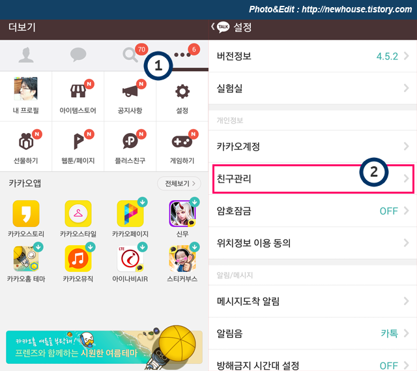This screenshot has height=371, width=417.
Task: Tap the 카카오뮤직 app icon
Action: pos(78,259)
